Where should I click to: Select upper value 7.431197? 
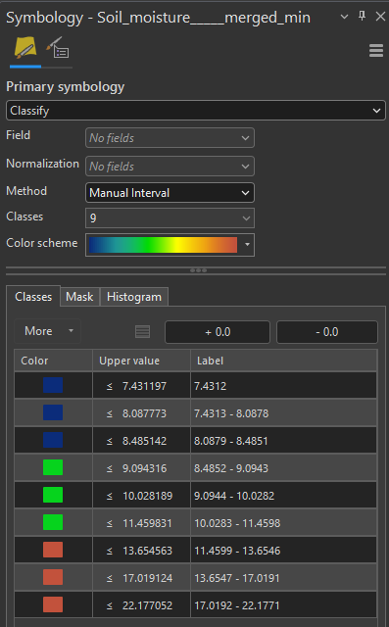[x=144, y=386]
